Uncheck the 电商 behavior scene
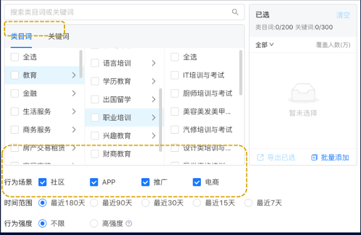This screenshot has width=361, height=235. (197, 182)
